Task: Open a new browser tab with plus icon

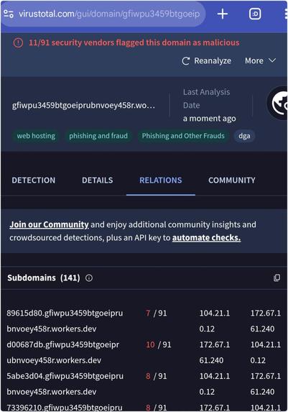Action: tap(223, 14)
